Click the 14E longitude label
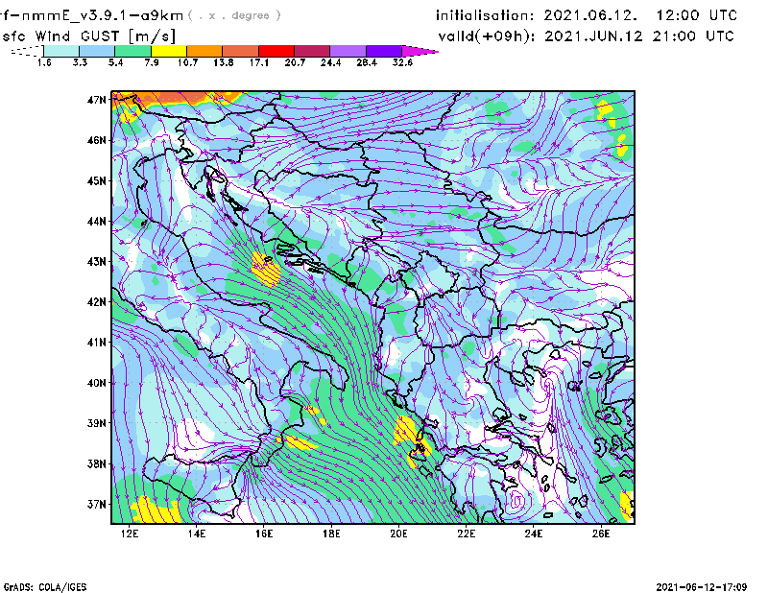 (x=197, y=534)
